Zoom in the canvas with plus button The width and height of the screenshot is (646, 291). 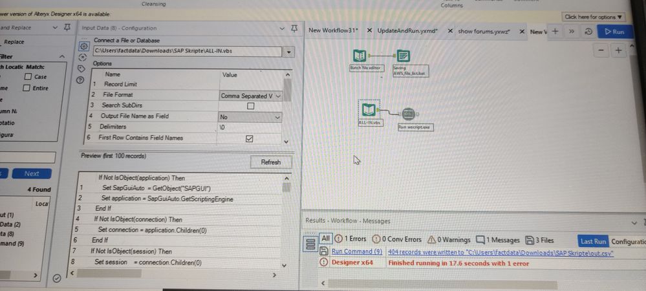click(618, 50)
